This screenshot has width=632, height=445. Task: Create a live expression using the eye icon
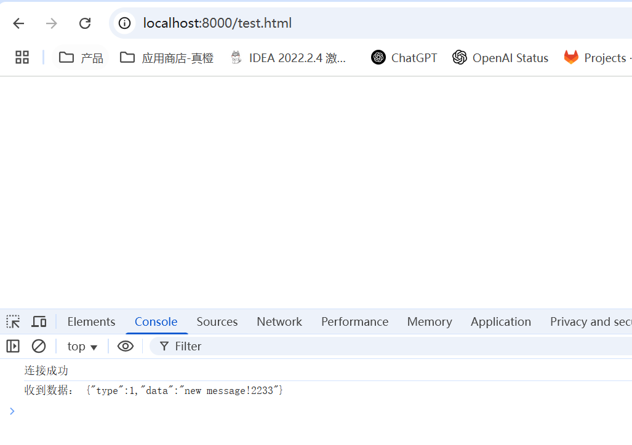pyautogui.click(x=126, y=346)
